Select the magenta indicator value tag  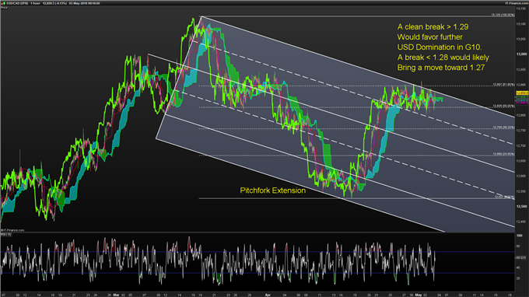pyautogui.click(x=521, y=103)
